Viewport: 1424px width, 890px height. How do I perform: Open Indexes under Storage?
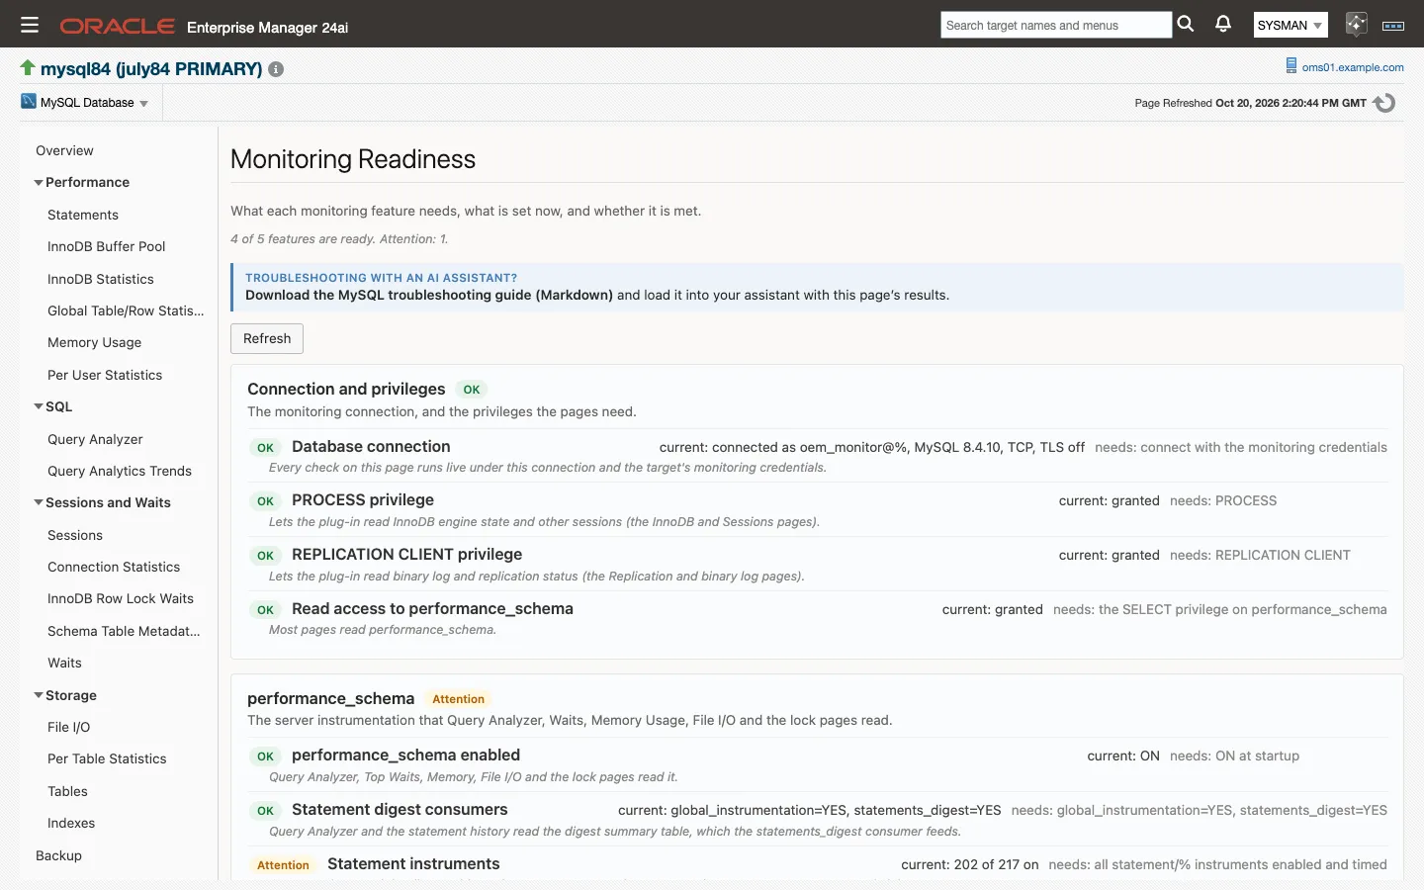coord(71,823)
